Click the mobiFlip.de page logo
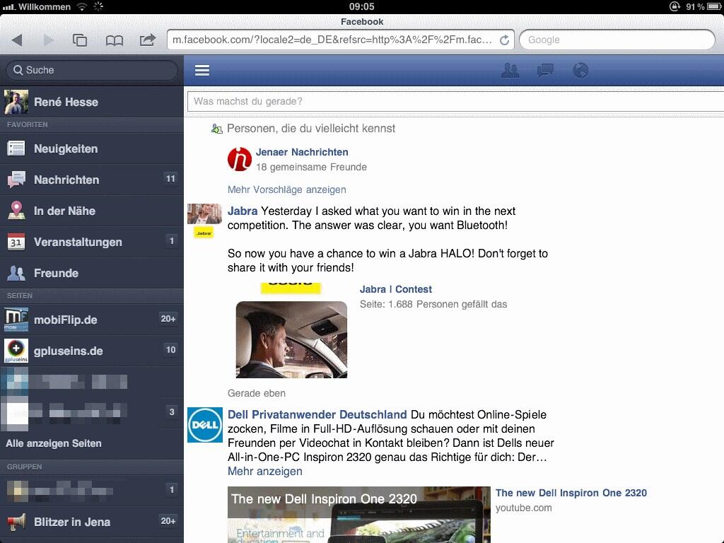Viewport: 724px width, 543px height. point(16,320)
